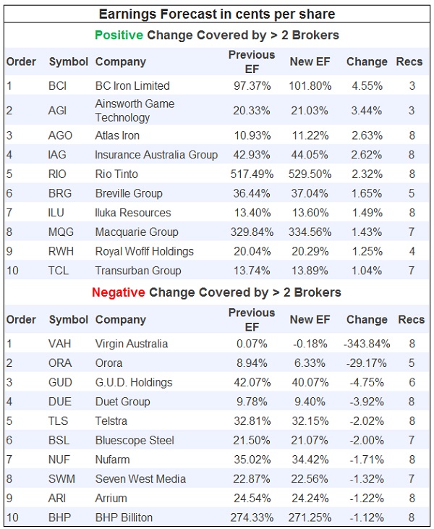This screenshot has height=529, width=434.
Task: Click the Insurance Australia Group row name
Action: [x=156, y=155]
